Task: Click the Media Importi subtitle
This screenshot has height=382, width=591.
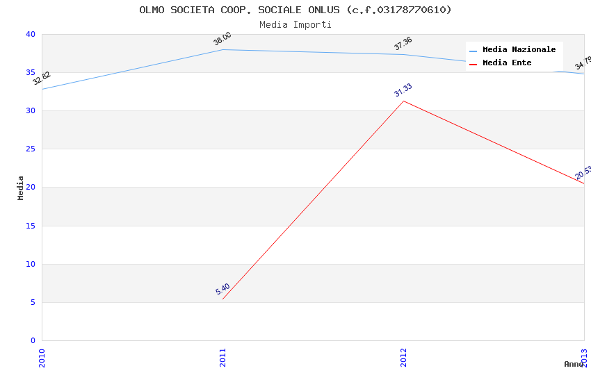Action: tap(295, 24)
